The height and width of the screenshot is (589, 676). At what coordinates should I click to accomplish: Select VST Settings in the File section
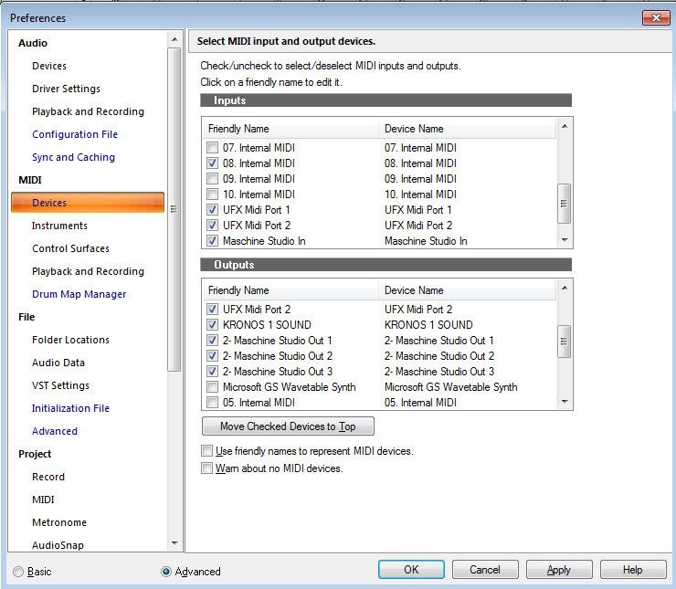point(60,385)
